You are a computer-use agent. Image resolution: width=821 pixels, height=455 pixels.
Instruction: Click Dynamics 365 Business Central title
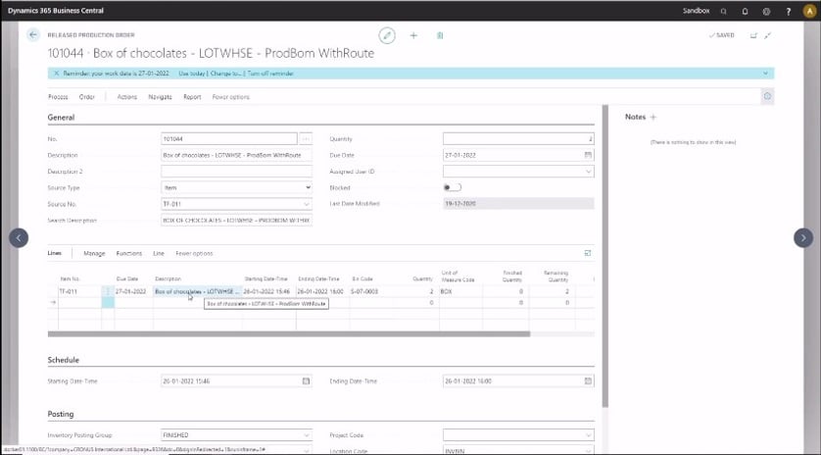[56, 11]
